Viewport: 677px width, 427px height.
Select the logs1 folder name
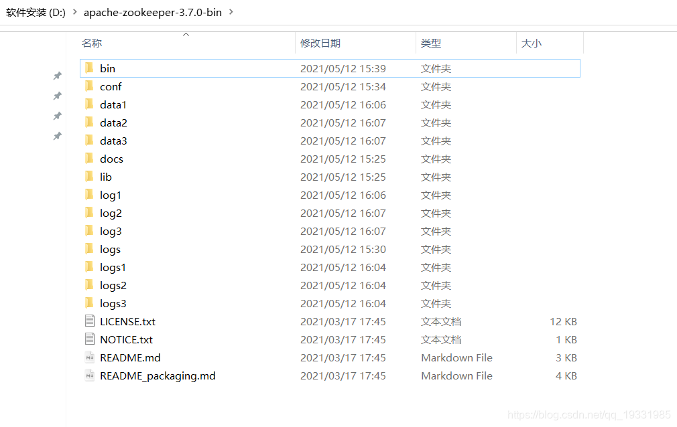113,268
